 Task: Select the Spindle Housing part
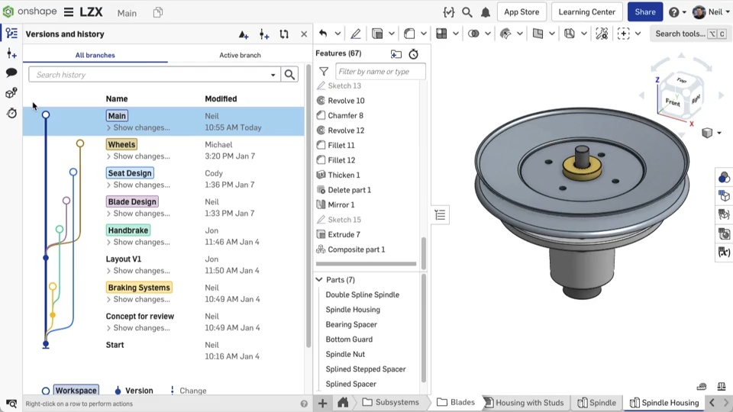pyautogui.click(x=353, y=310)
